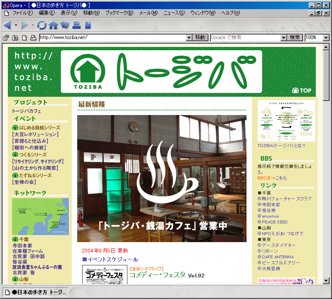
Task: Open TOZIBA(トージバ)とは？ link
Action: click(281, 146)
